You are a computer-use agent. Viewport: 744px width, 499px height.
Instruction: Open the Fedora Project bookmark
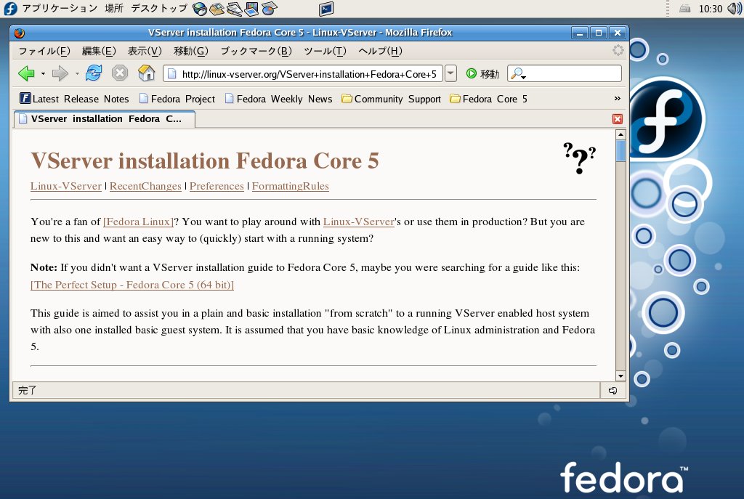pyautogui.click(x=177, y=99)
